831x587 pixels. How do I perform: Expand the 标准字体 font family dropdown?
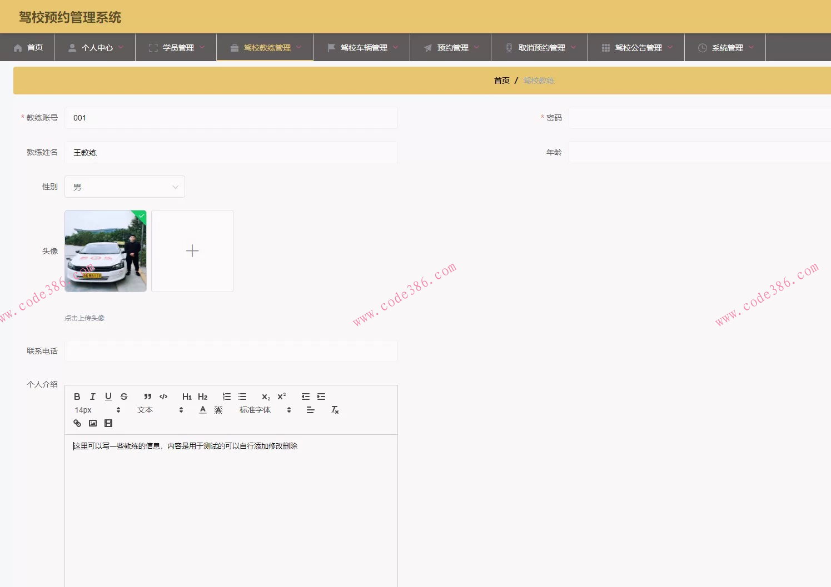(x=265, y=410)
